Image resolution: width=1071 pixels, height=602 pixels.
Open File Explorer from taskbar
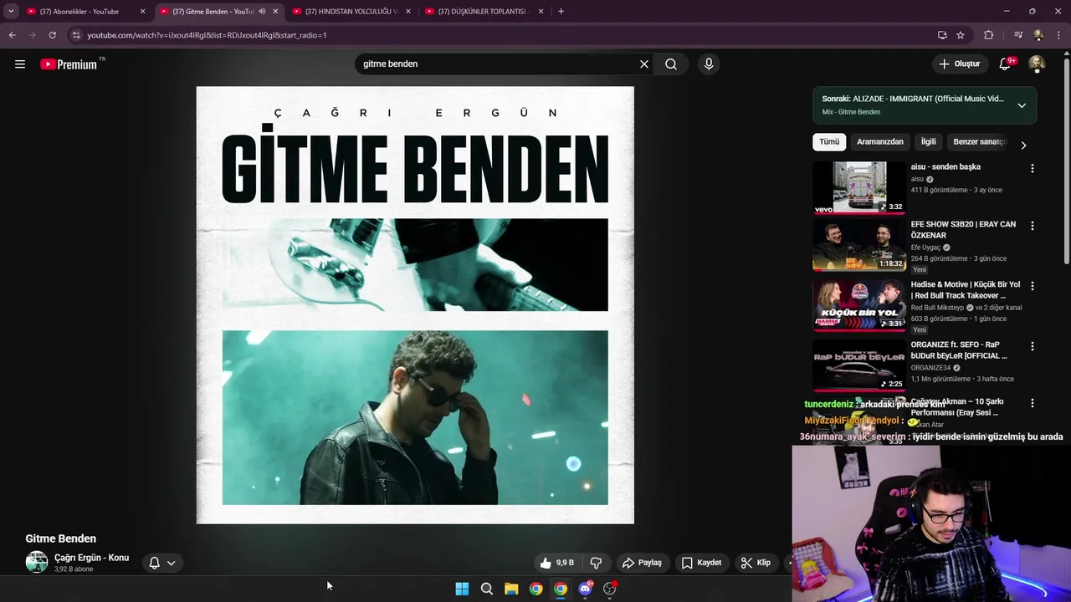(511, 589)
